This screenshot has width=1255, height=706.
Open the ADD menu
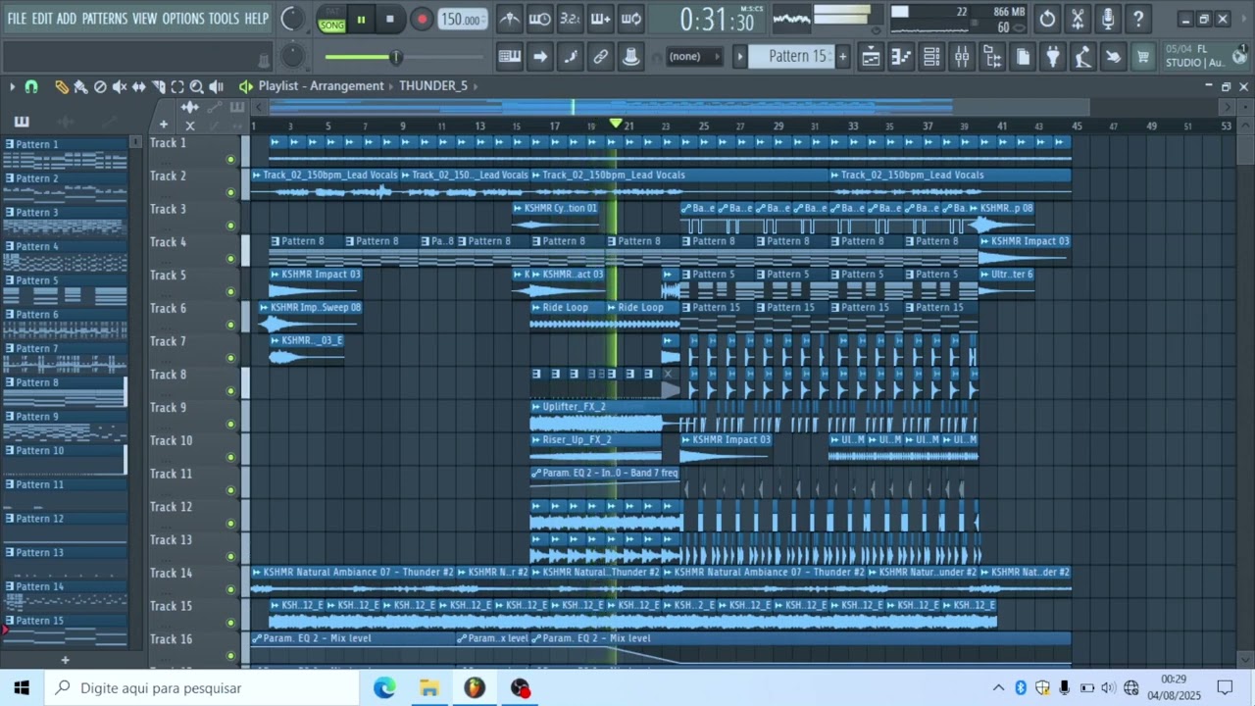tap(67, 19)
